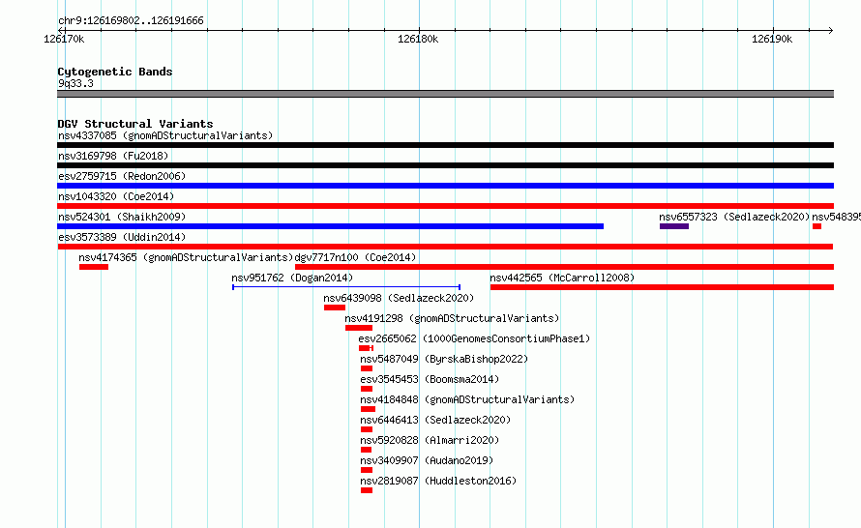Select the 9q33.3 band label
Screen dimensions: 861x528
(75, 83)
